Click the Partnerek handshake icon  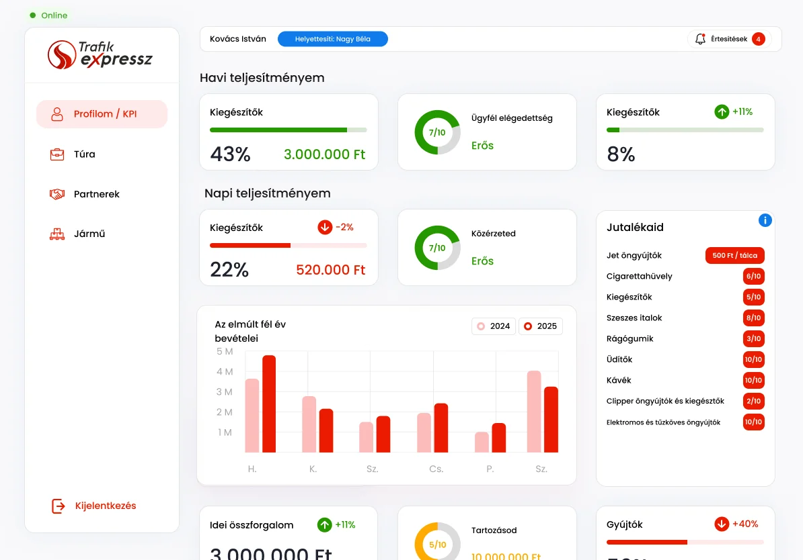coord(57,194)
